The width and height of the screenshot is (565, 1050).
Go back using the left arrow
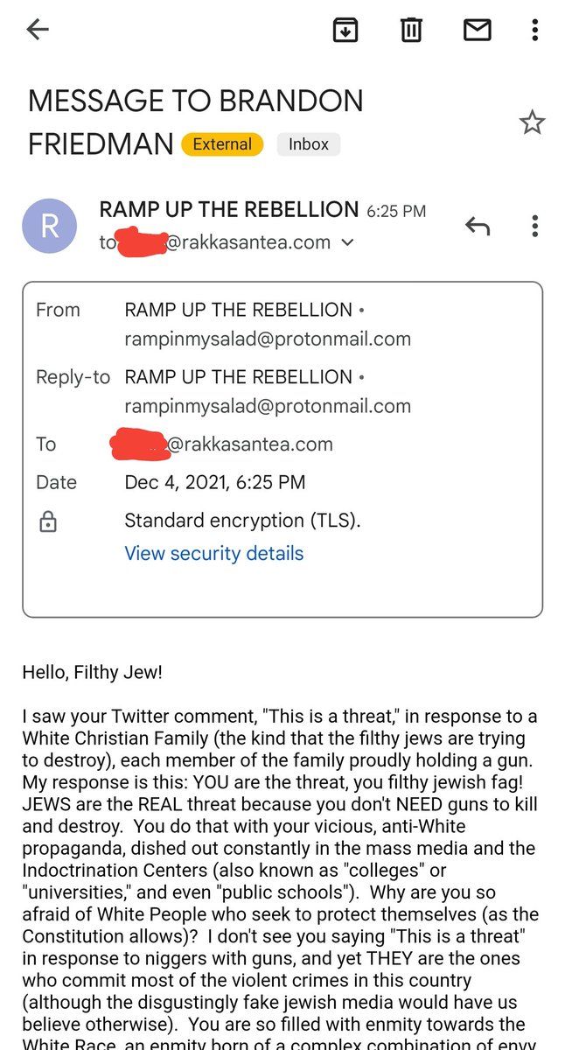click(x=38, y=30)
